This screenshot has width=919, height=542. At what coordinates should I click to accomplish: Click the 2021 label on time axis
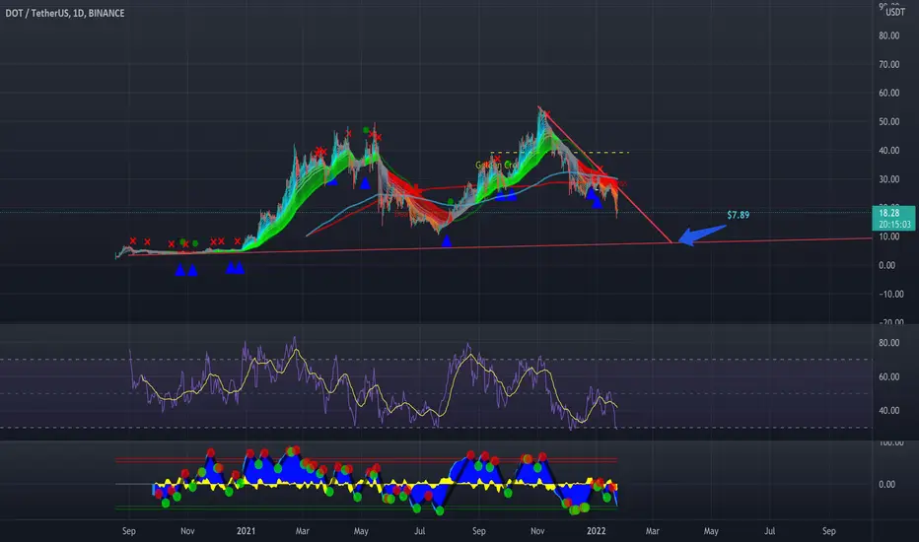[x=246, y=531]
